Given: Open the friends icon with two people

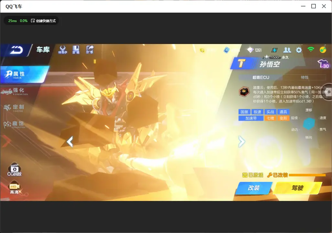Looking at the screenshot, I should point(287,50).
